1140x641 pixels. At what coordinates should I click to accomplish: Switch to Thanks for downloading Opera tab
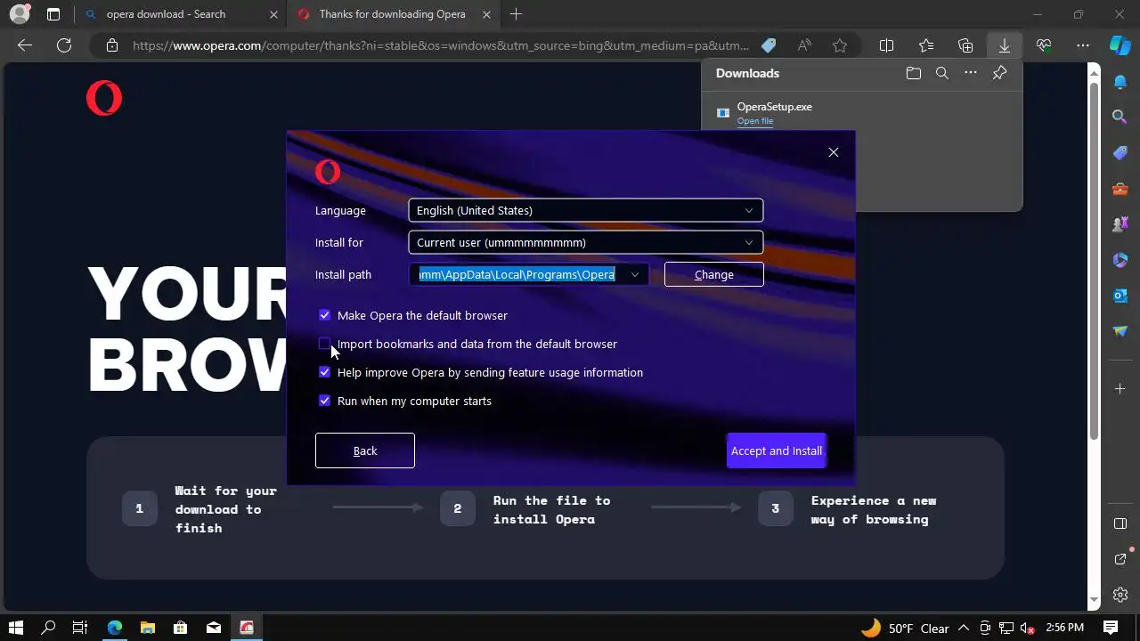click(392, 14)
